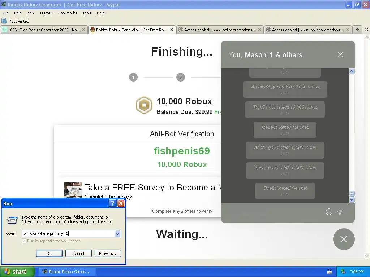Close the Run dialog with red X
The image size is (370, 277).
pyautogui.click(x=121, y=203)
